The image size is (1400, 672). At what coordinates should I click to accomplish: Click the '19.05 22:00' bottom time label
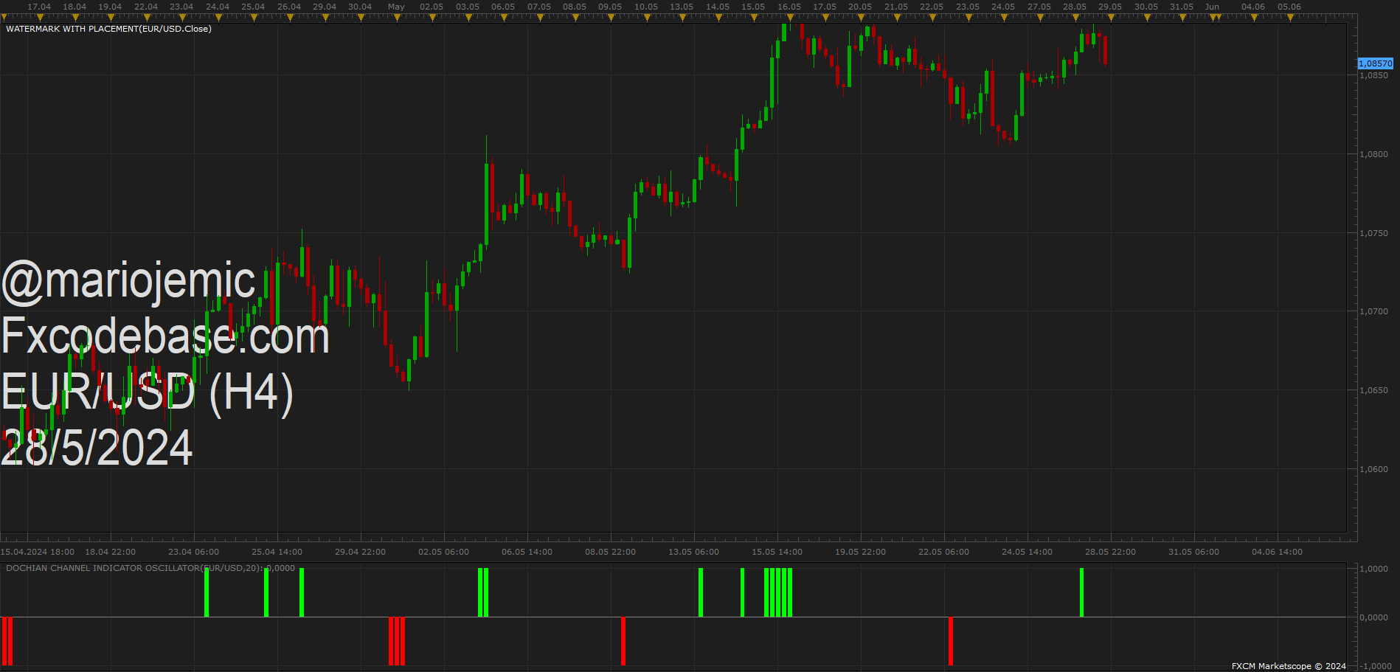[x=861, y=552]
